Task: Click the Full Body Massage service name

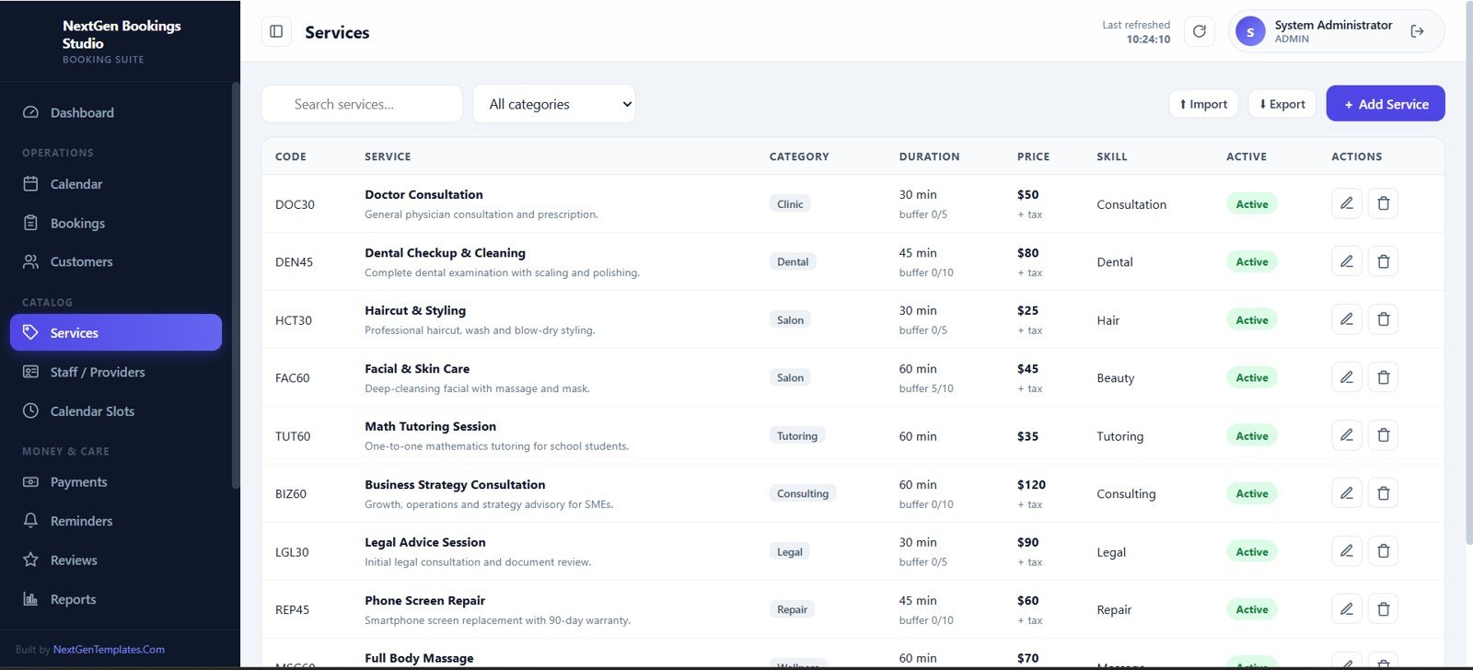Action: tap(419, 658)
